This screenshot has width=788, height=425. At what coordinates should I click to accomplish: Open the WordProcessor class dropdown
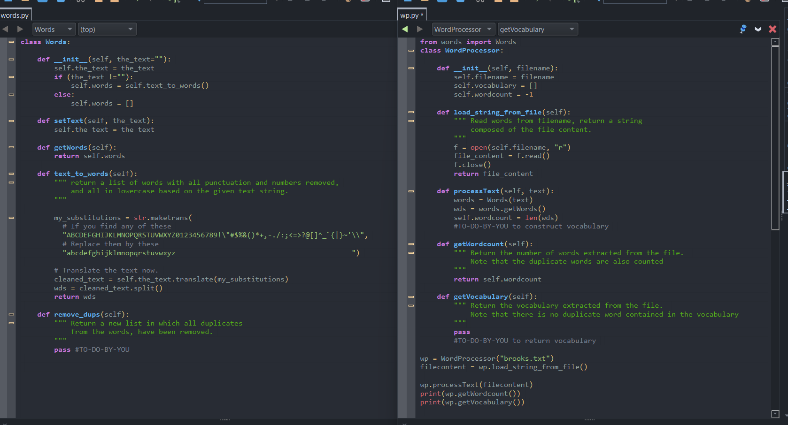(463, 29)
